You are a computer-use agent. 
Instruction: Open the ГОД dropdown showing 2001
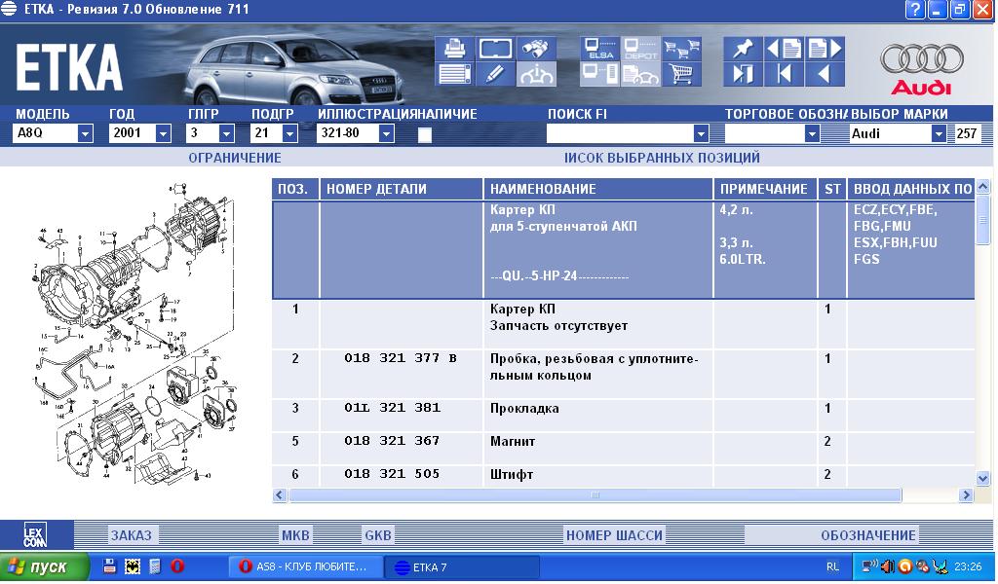[x=164, y=134]
